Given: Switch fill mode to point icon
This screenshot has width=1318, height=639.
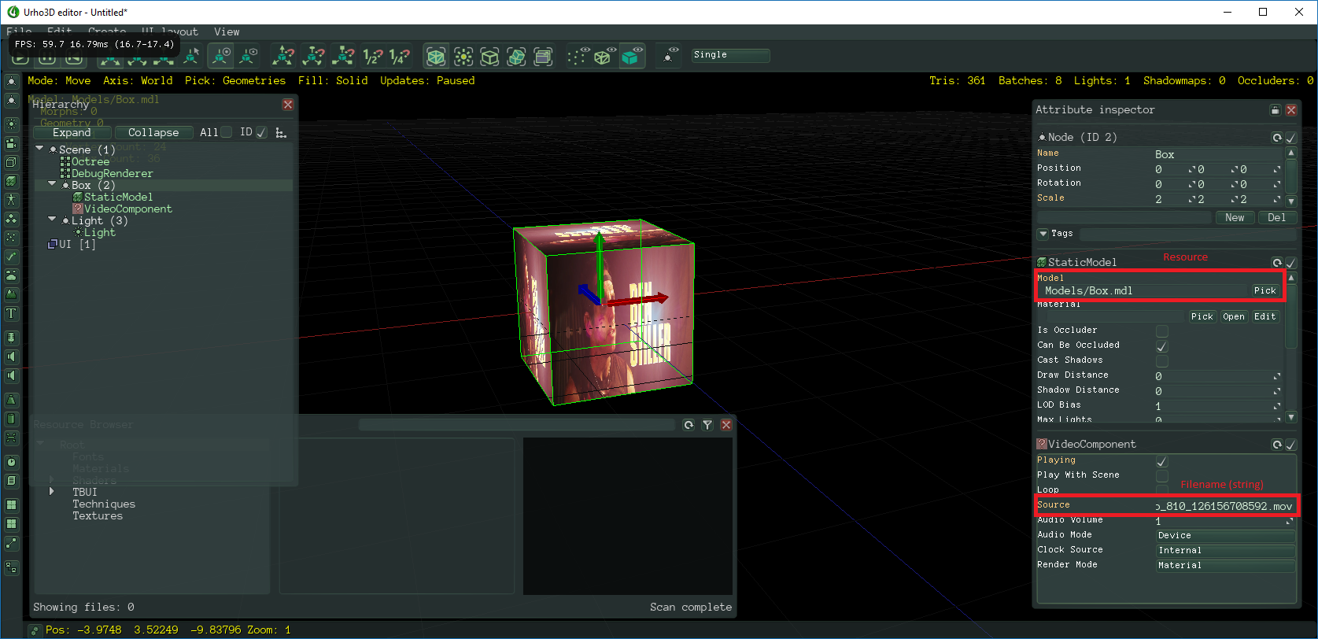Looking at the screenshot, I should click(x=578, y=56).
